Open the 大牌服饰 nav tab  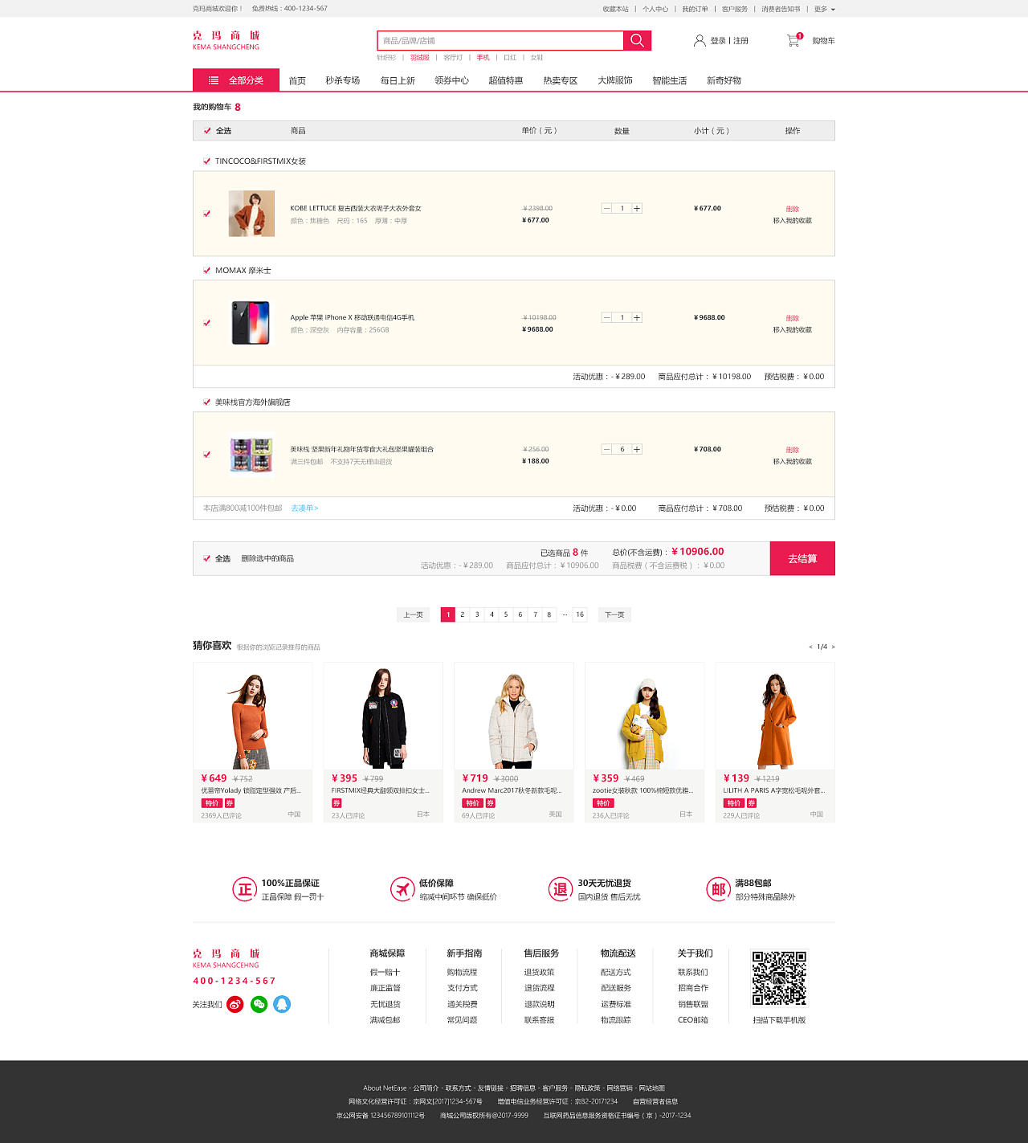pos(615,80)
